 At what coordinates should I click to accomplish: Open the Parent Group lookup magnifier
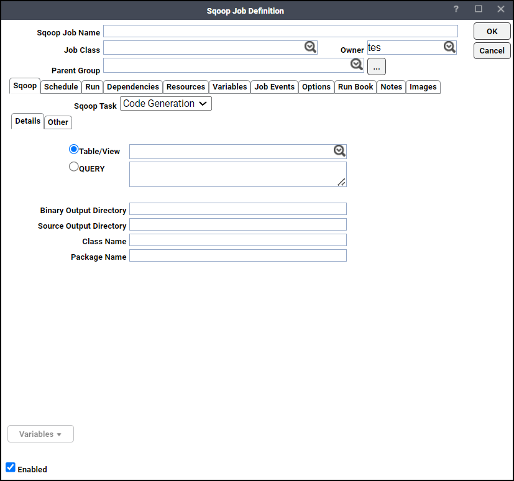click(x=356, y=64)
